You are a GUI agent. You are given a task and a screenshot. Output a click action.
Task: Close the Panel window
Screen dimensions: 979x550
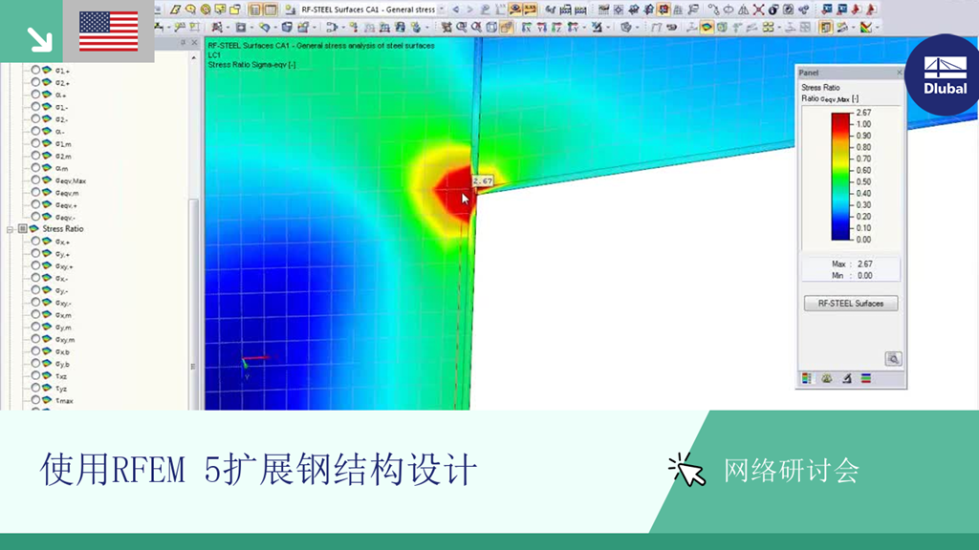(x=899, y=73)
